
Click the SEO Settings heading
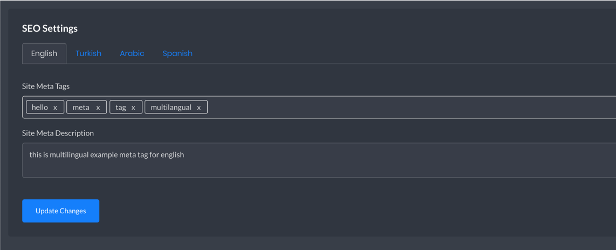50,29
